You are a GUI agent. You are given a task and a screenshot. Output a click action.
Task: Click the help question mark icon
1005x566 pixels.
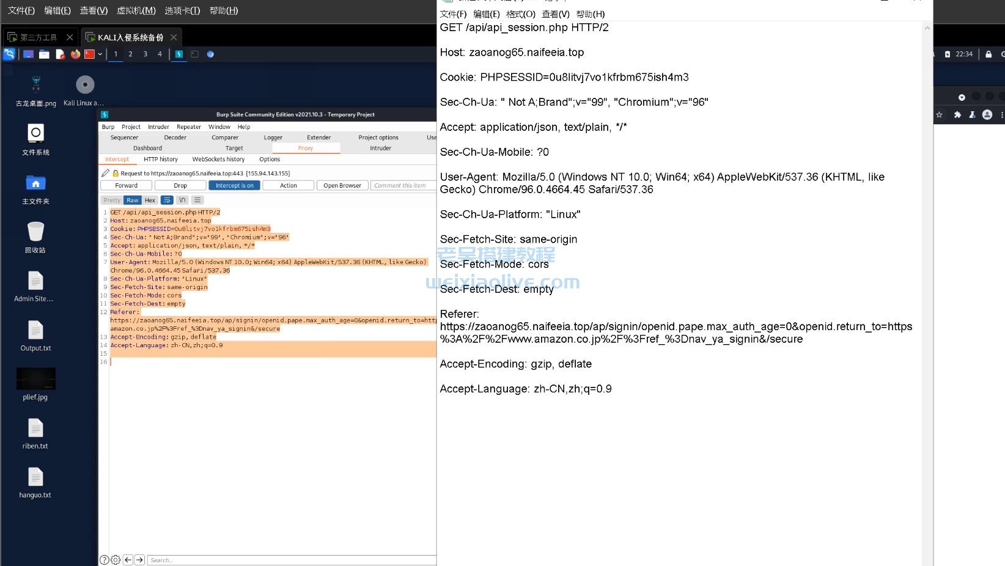click(x=105, y=560)
